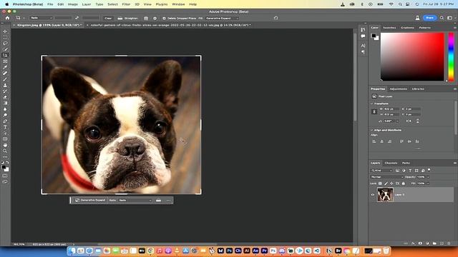Select the Brush tool
The width and height of the screenshot is (458, 257).
(x=5, y=79)
